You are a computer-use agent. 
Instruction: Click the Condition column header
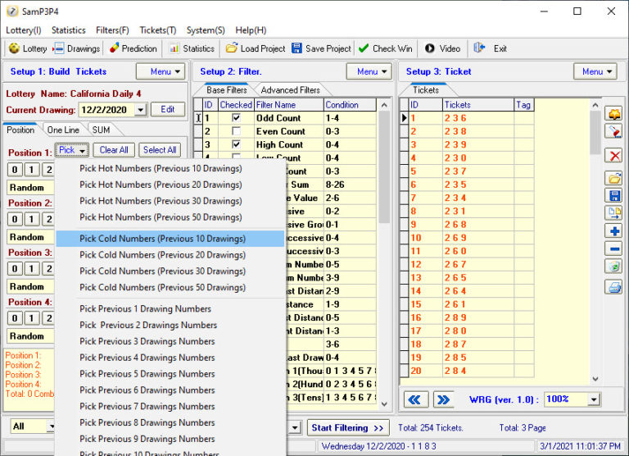coord(350,105)
